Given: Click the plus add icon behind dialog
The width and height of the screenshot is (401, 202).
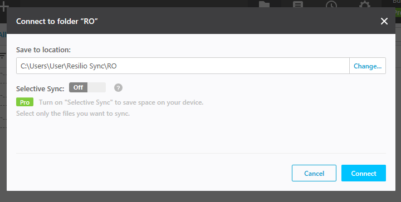Looking at the screenshot, I should coord(3,6).
